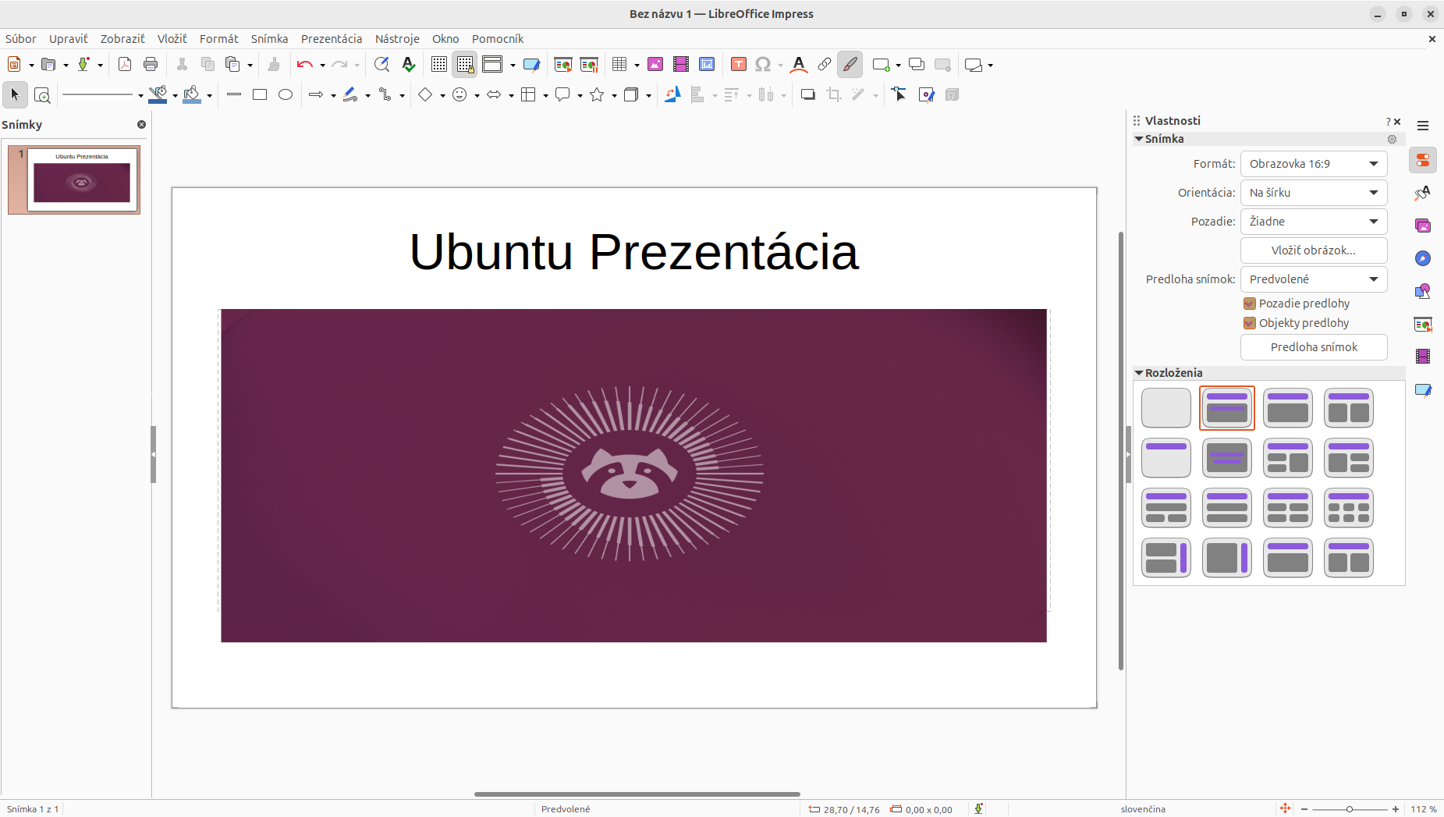Viewport: 1444px width, 817px height.
Task: Click the slovenčina language status field
Action: click(1143, 809)
